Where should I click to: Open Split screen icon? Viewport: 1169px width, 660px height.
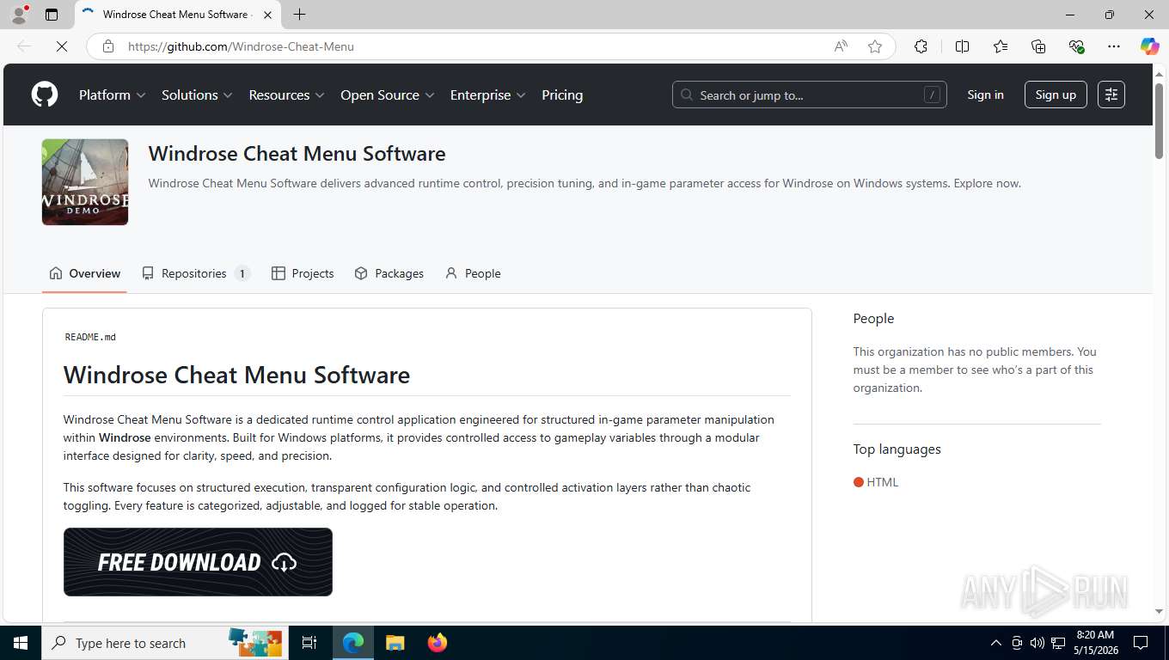962,46
